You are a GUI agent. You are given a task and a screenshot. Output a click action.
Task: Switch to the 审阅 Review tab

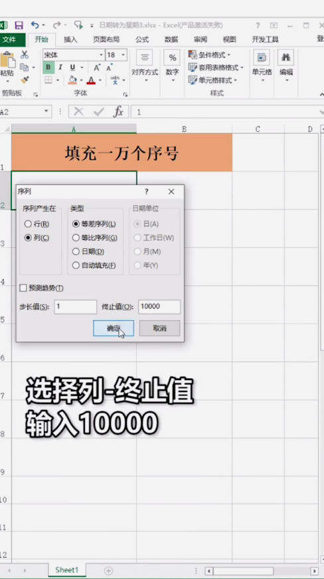point(201,39)
